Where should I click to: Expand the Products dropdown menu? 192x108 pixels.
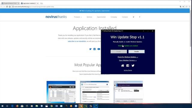click(78, 17)
